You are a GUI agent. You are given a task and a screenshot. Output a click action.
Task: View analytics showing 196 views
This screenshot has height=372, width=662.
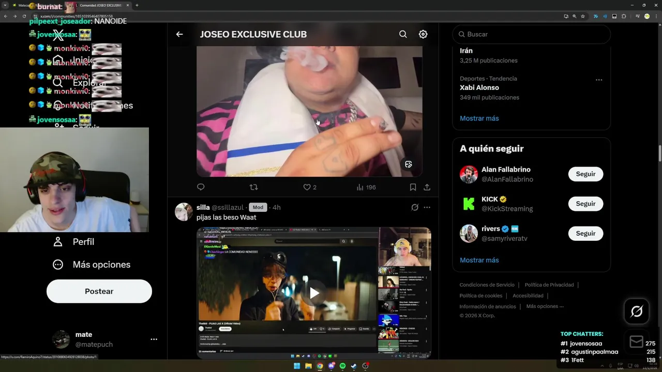[366, 187]
